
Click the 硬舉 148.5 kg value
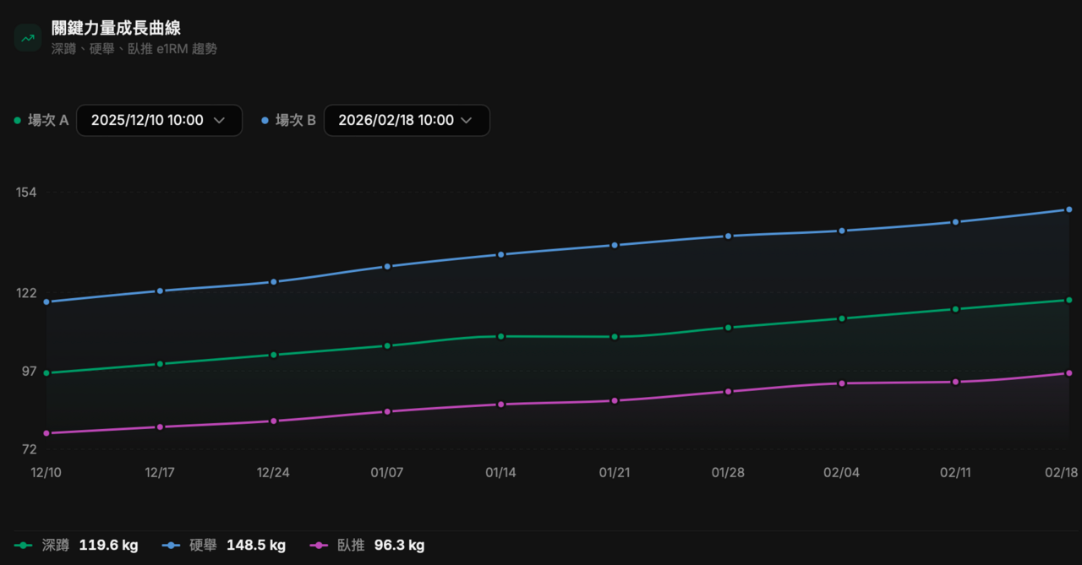pyautogui.click(x=256, y=546)
